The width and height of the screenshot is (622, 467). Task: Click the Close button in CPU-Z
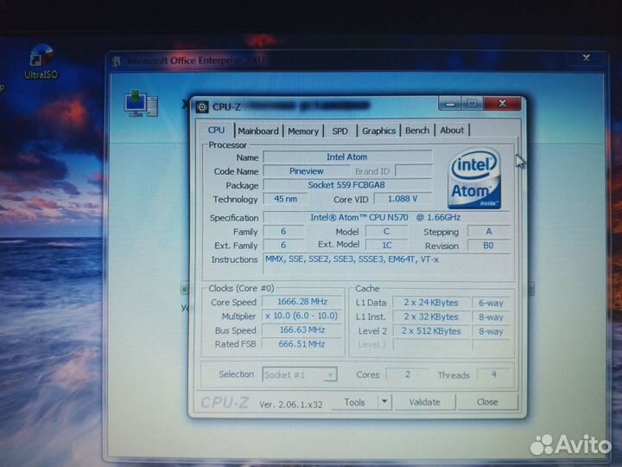click(487, 402)
